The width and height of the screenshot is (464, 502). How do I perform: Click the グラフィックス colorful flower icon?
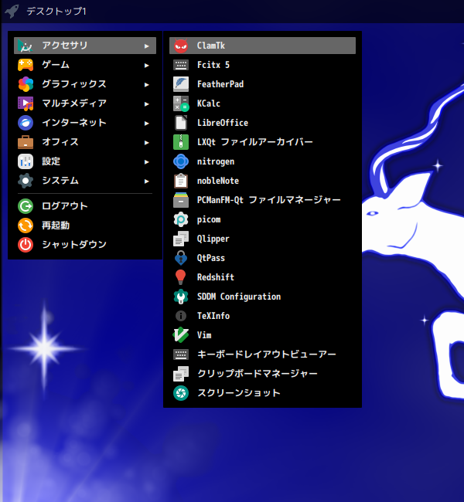[x=26, y=84]
